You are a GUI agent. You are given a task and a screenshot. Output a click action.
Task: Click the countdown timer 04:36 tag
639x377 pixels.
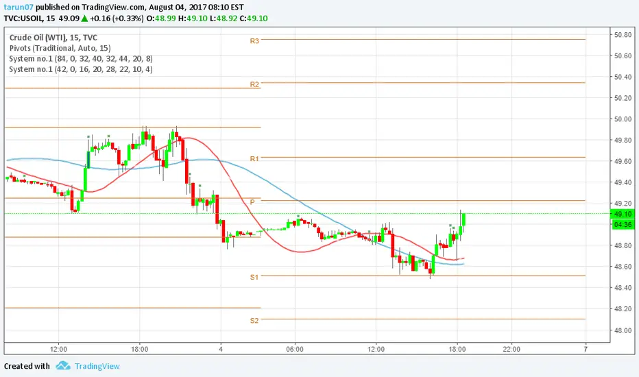click(x=623, y=225)
